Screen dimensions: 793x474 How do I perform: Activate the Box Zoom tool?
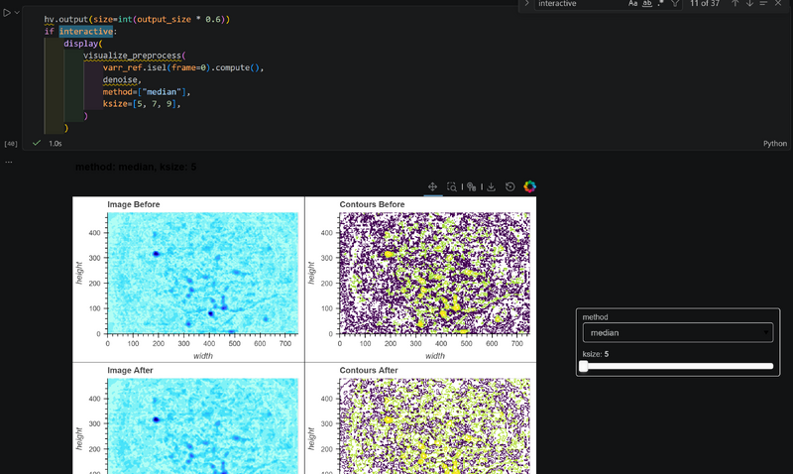click(452, 186)
